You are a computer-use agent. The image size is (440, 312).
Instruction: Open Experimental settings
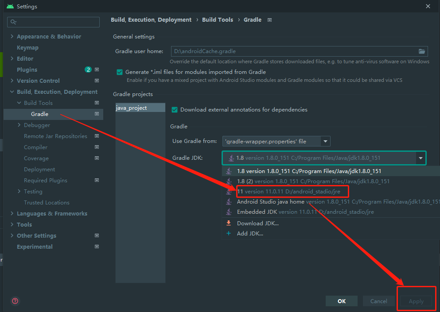(35, 247)
